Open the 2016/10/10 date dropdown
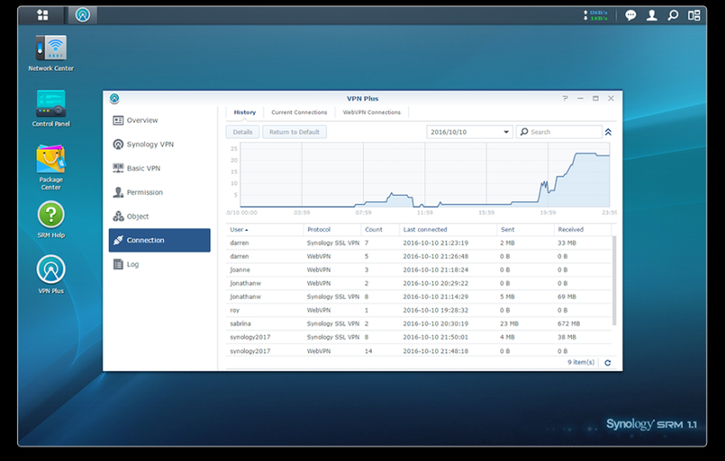 (x=469, y=132)
